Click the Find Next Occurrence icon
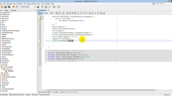The height and width of the screenshot is (96, 172). [73, 13]
